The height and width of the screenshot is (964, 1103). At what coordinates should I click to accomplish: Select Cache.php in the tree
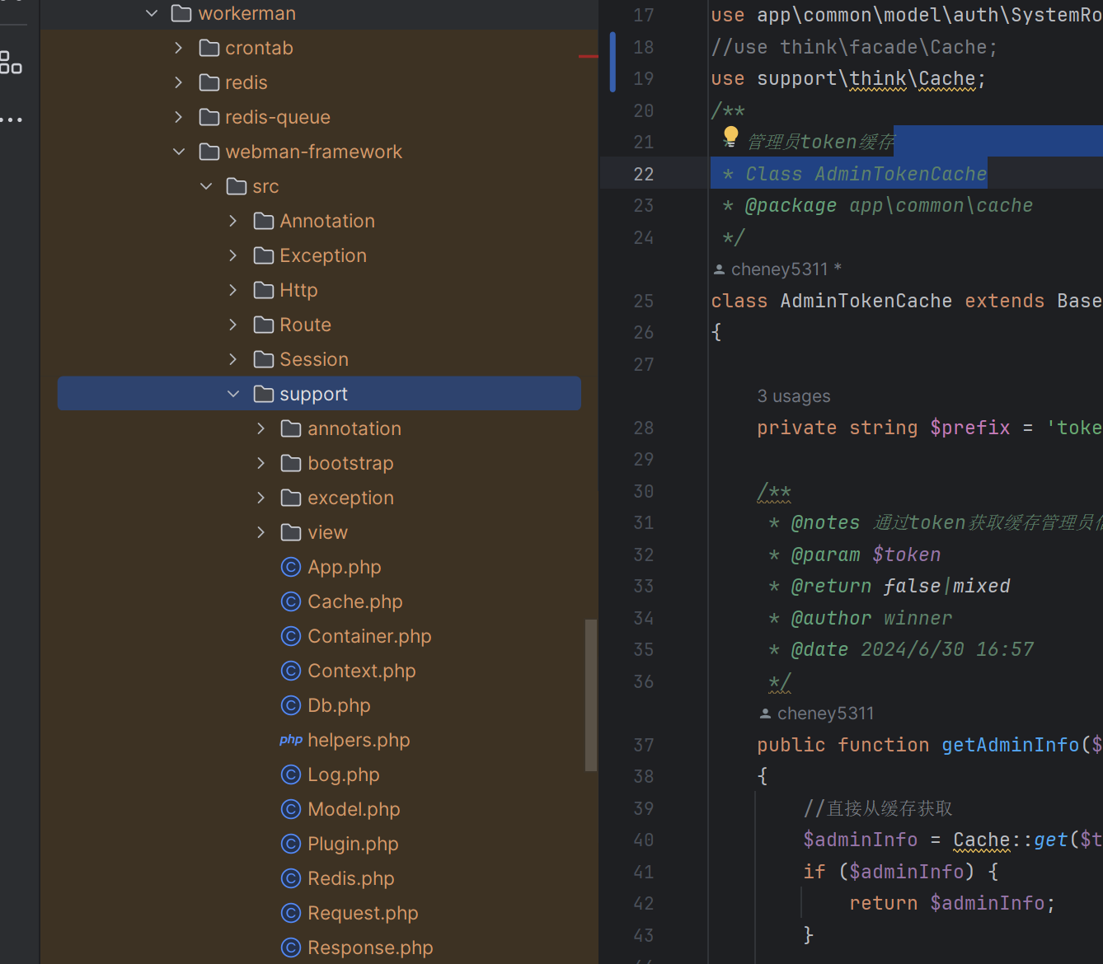pos(355,601)
